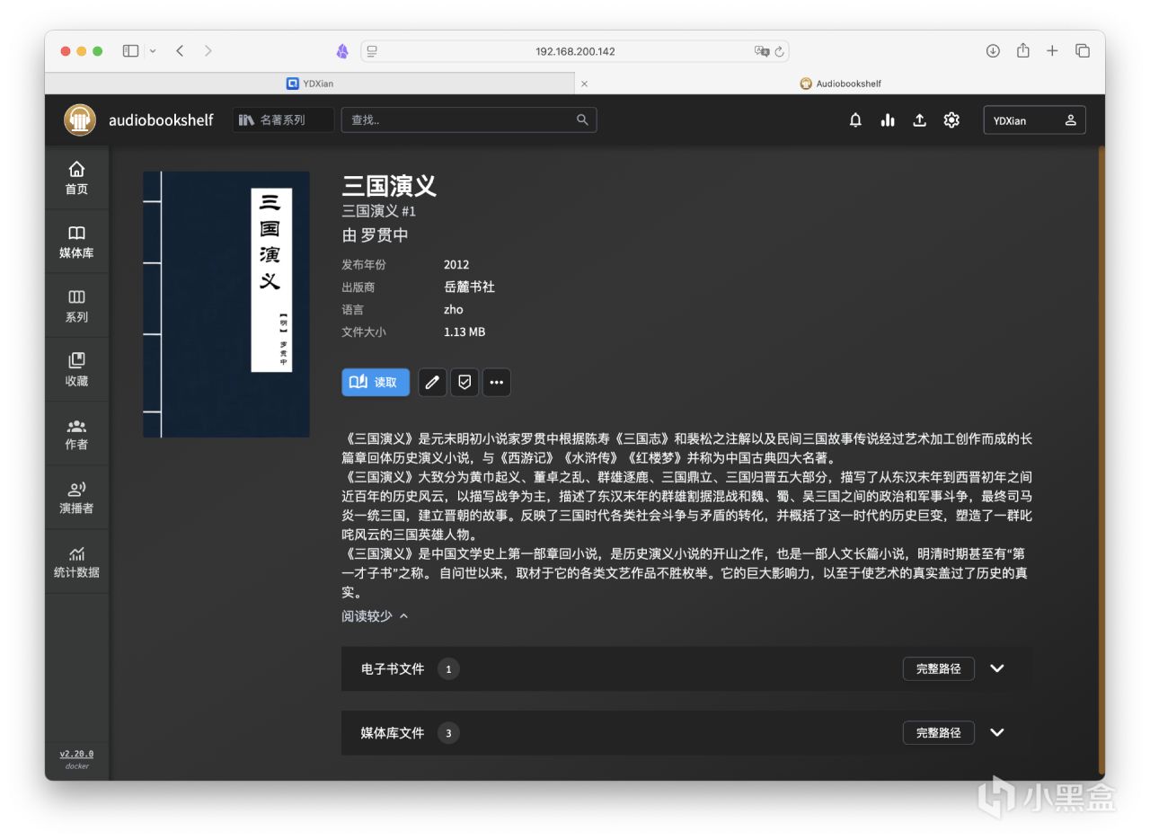Open Safari sidebar dropdown chevron

153,51
